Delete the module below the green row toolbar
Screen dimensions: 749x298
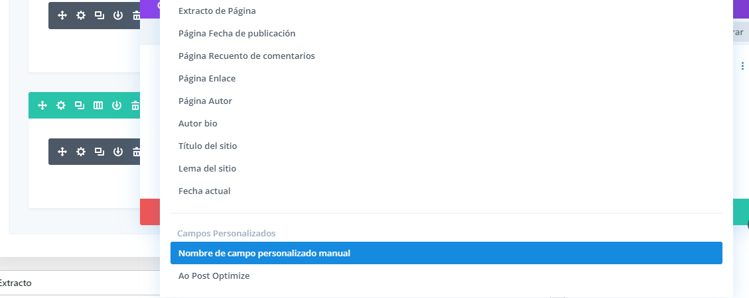pyautogui.click(x=136, y=152)
